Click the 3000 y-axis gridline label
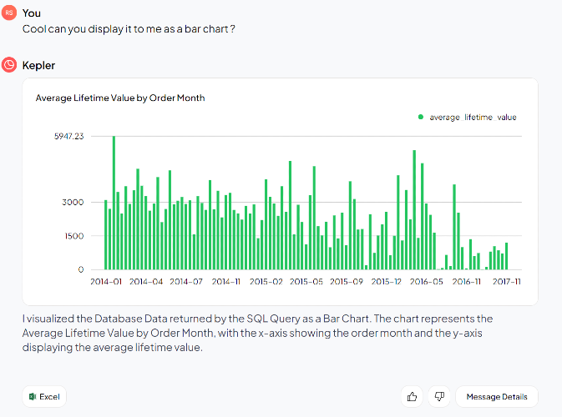Image resolution: width=562 pixels, height=417 pixels. pos(73,202)
